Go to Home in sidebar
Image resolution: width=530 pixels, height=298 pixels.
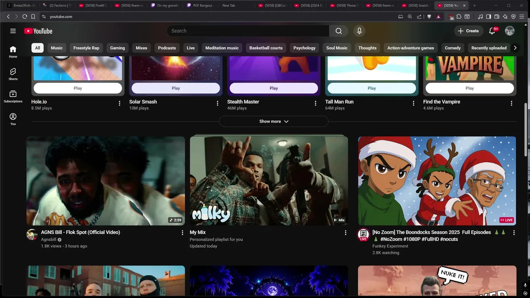click(x=13, y=52)
